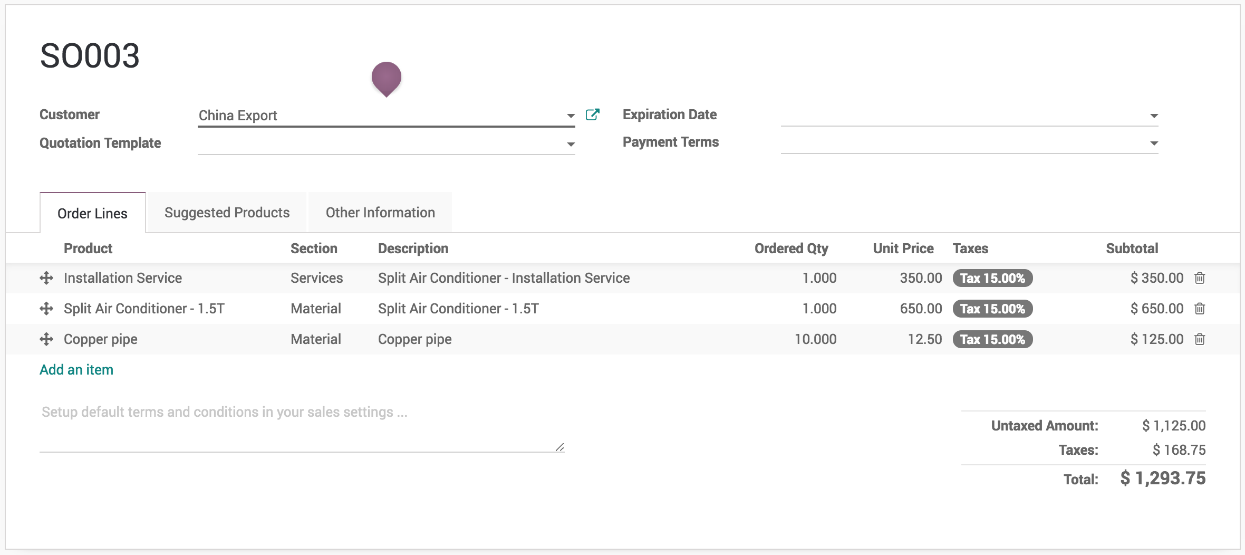Click the purple tooltip pointer above Customer

pyautogui.click(x=387, y=79)
